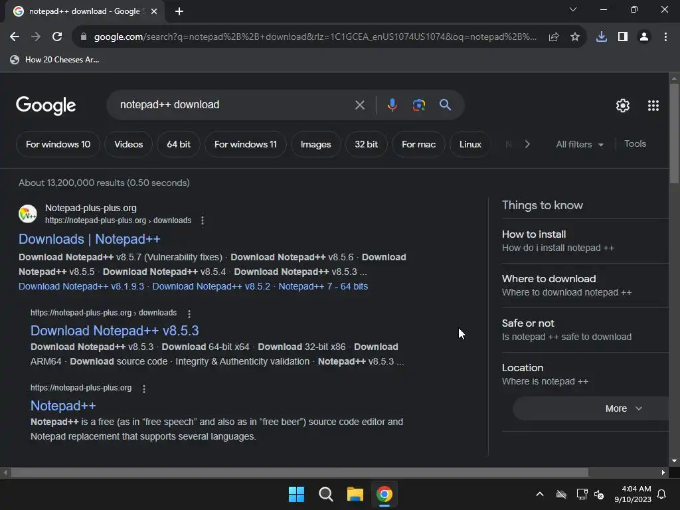The height and width of the screenshot is (510, 680).
Task: Open taskbar clock and date
Action: (x=632, y=494)
